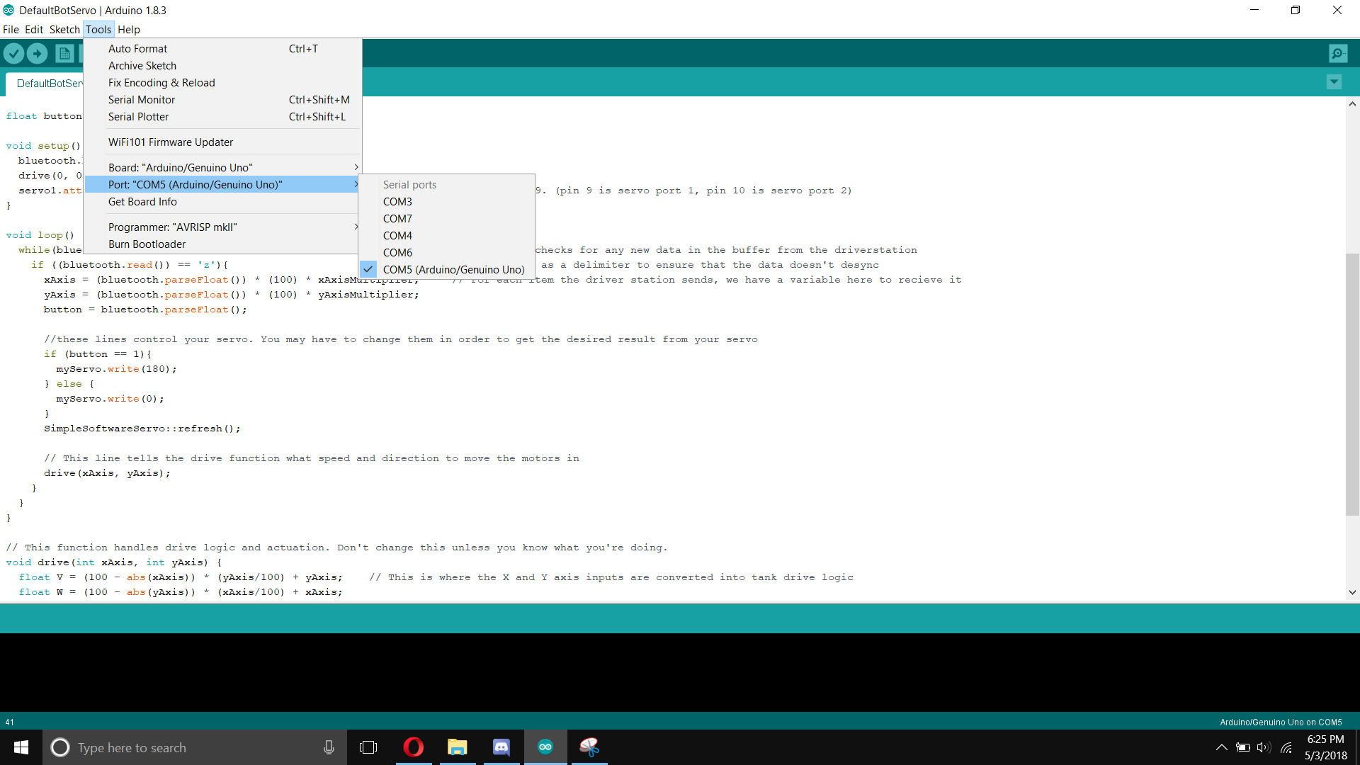Select Archive Sketch menu entry

point(222,66)
